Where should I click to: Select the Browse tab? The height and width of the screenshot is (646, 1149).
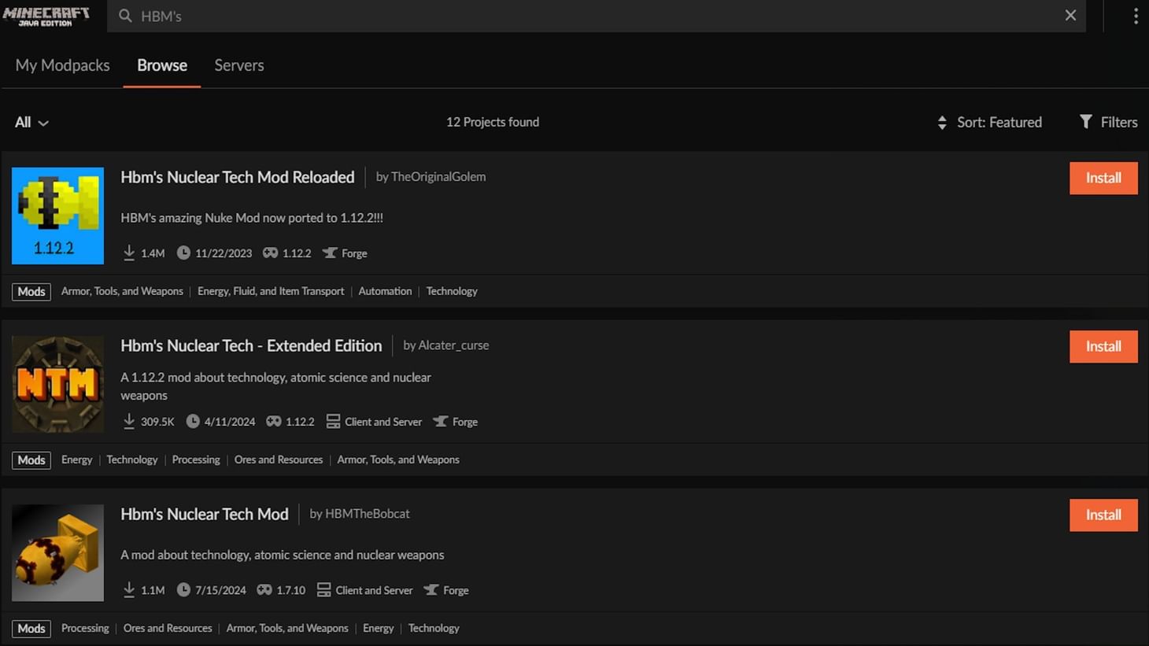tap(162, 65)
